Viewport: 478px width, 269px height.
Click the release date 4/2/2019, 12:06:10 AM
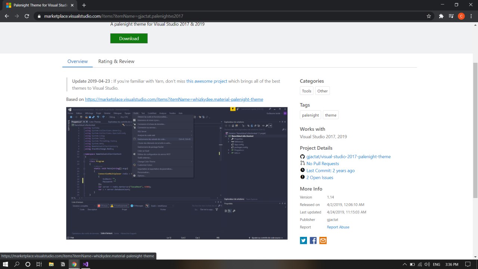(345, 205)
